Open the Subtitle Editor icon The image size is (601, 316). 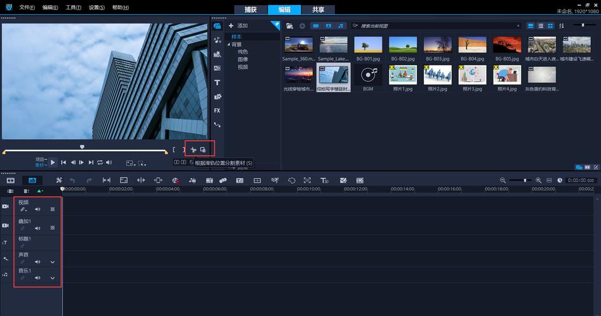(240, 180)
